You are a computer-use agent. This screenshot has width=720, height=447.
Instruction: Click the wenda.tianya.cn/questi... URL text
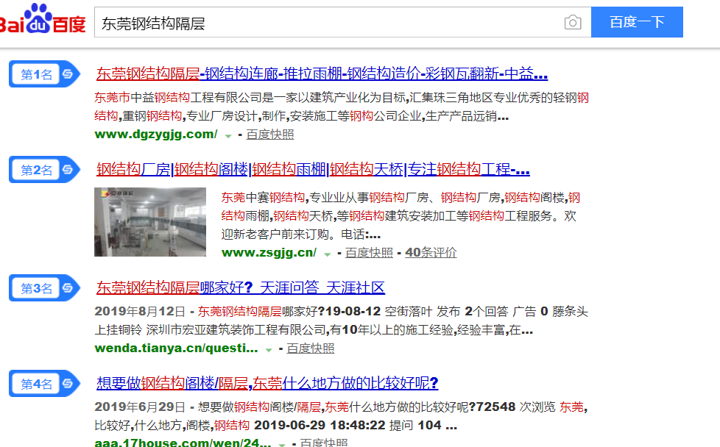[x=177, y=348]
